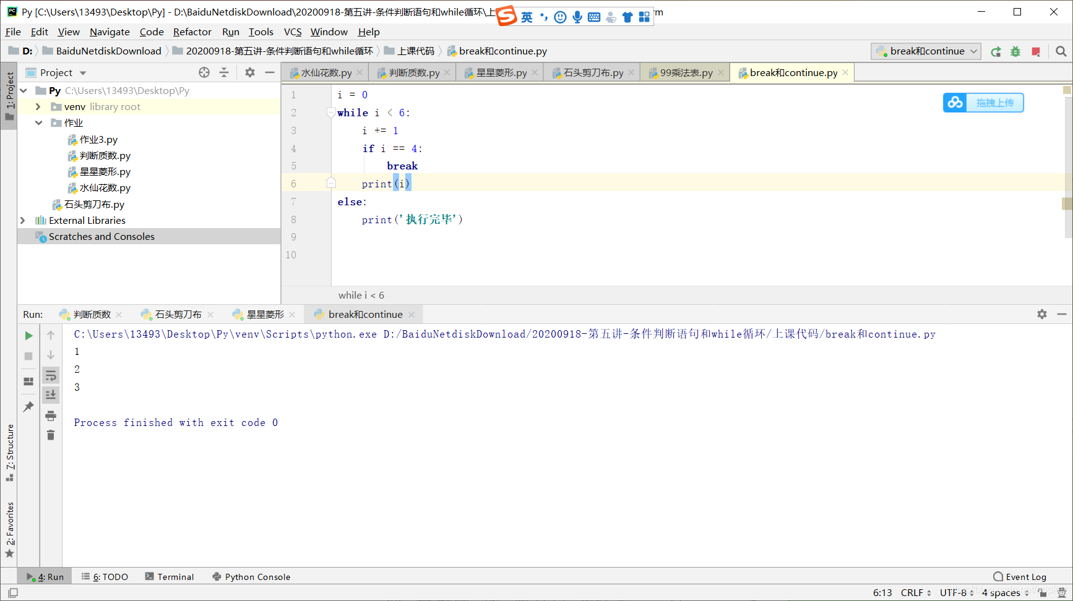Close the 判断质数.py editor tab
Screen dimensions: 1073x601
coord(447,73)
